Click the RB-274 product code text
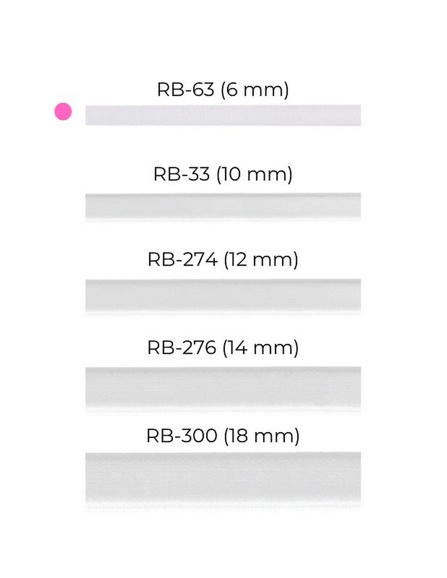Screen dimensions: 447x578 coord(182,259)
